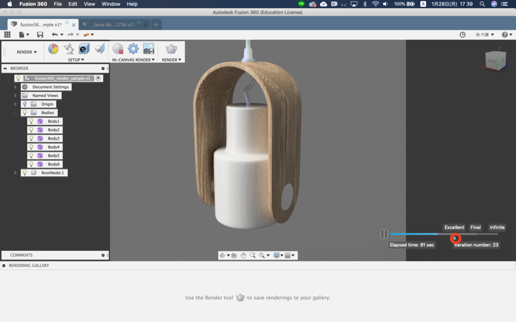Click the Scene Settings lamp icon
The height and width of the screenshot is (322, 516).
click(69, 49)
